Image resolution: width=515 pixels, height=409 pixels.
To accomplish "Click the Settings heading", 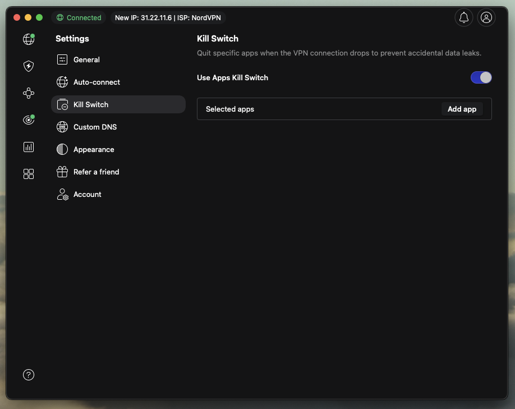I will [72, 39].
